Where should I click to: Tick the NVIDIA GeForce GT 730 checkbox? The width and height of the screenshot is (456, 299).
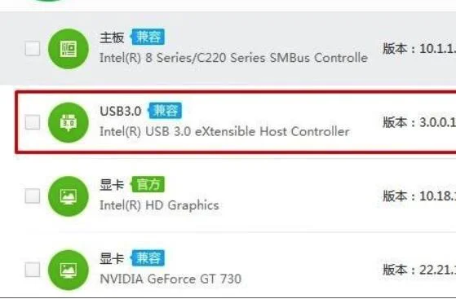[x=33, y=270]
